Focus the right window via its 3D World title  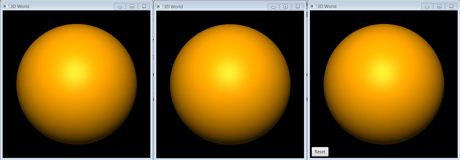tap(327, 6)
